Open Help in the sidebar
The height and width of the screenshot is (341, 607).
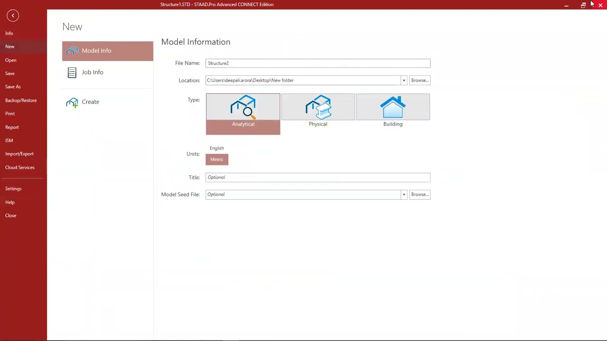10,202
